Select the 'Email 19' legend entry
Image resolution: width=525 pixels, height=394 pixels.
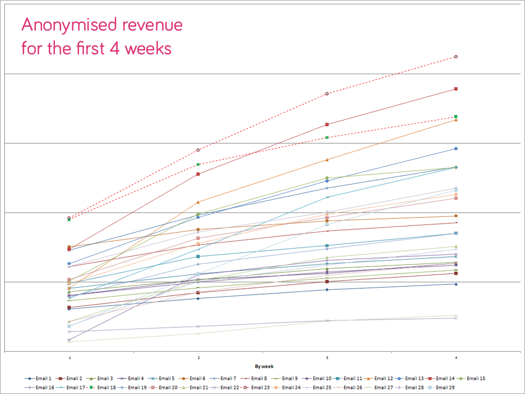click(x=132, y=387)
